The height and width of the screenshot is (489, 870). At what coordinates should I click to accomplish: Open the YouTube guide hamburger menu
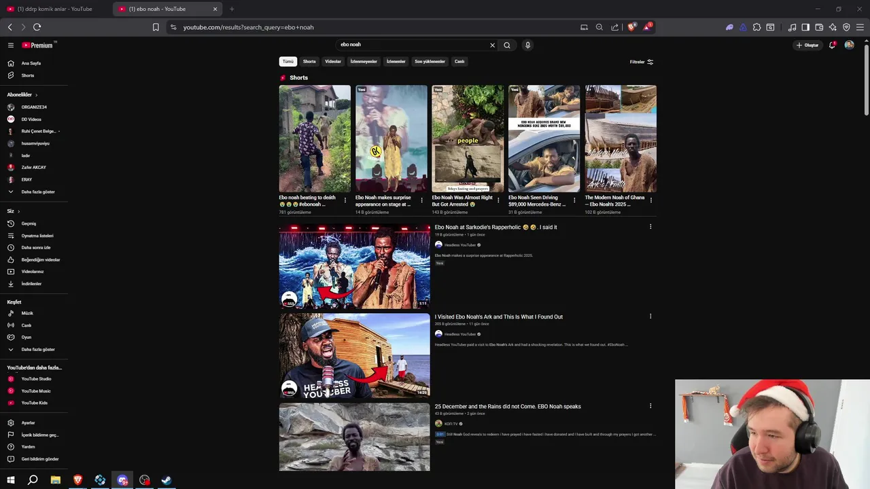[x=10, y=46]
